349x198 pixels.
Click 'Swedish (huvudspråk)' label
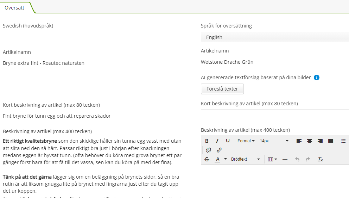pyautogui.click(x=28, y=26)
